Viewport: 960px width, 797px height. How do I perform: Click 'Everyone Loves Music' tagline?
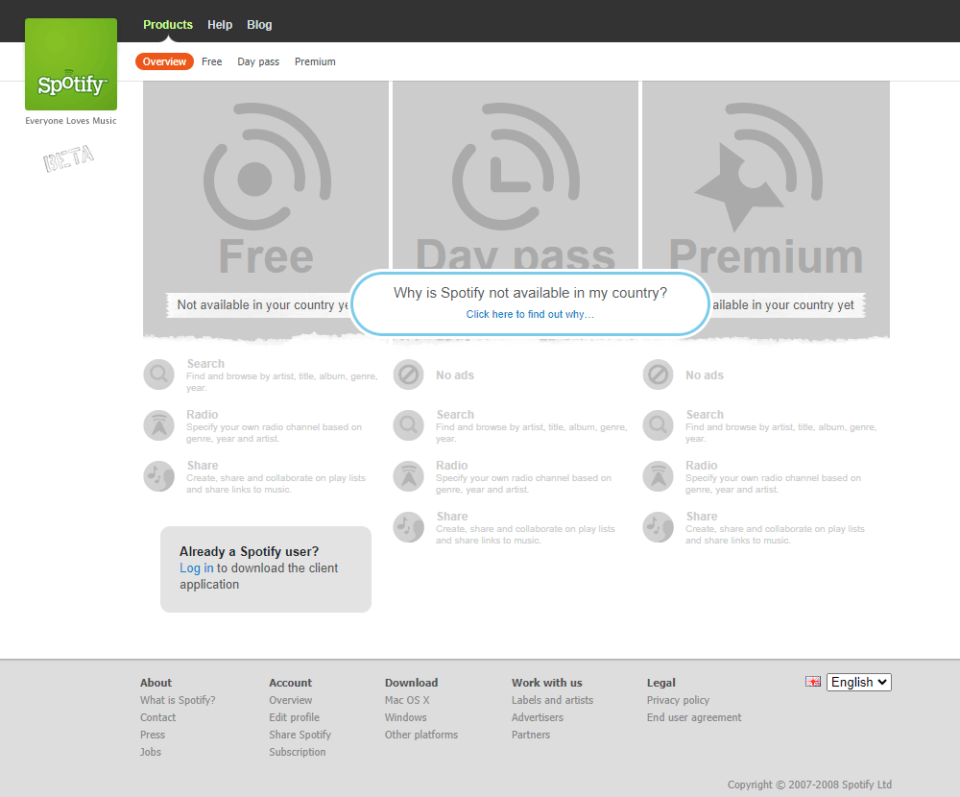click(71, 121)
